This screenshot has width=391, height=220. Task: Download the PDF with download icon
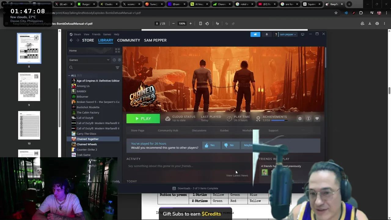[x=370, y=24]
